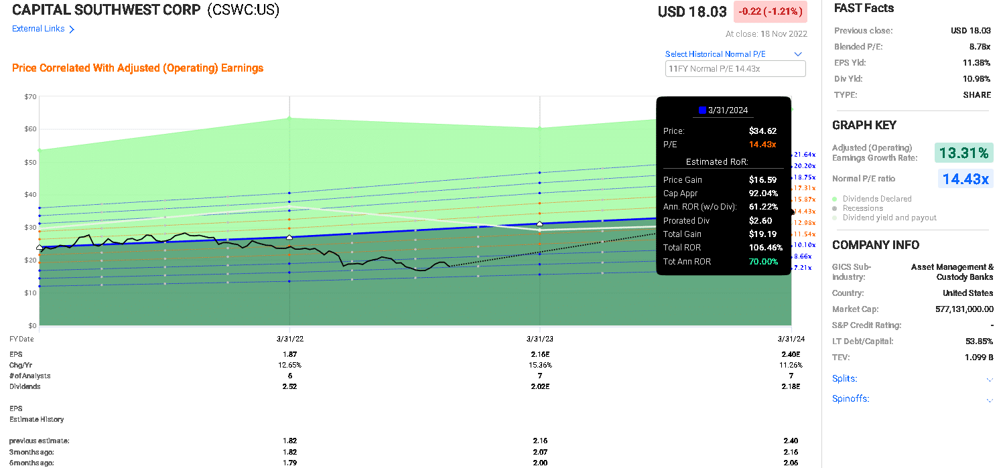Viewport: 1001px width, 468px height.
Task: Click the 3/31/22 fiscal year date label
Action: (289, 339)
